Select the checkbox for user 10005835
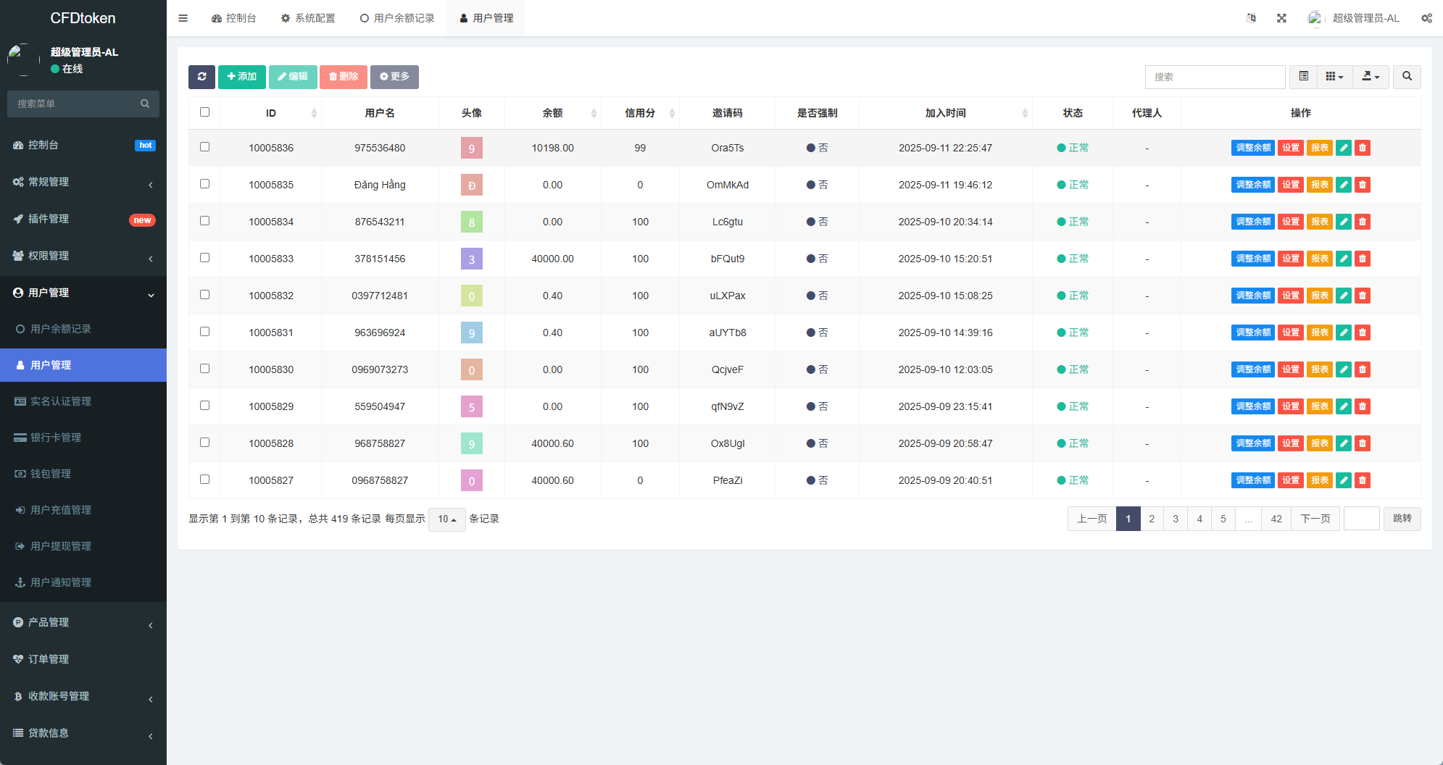Screen dimensions: 1443x765 [x=204, y=184]
